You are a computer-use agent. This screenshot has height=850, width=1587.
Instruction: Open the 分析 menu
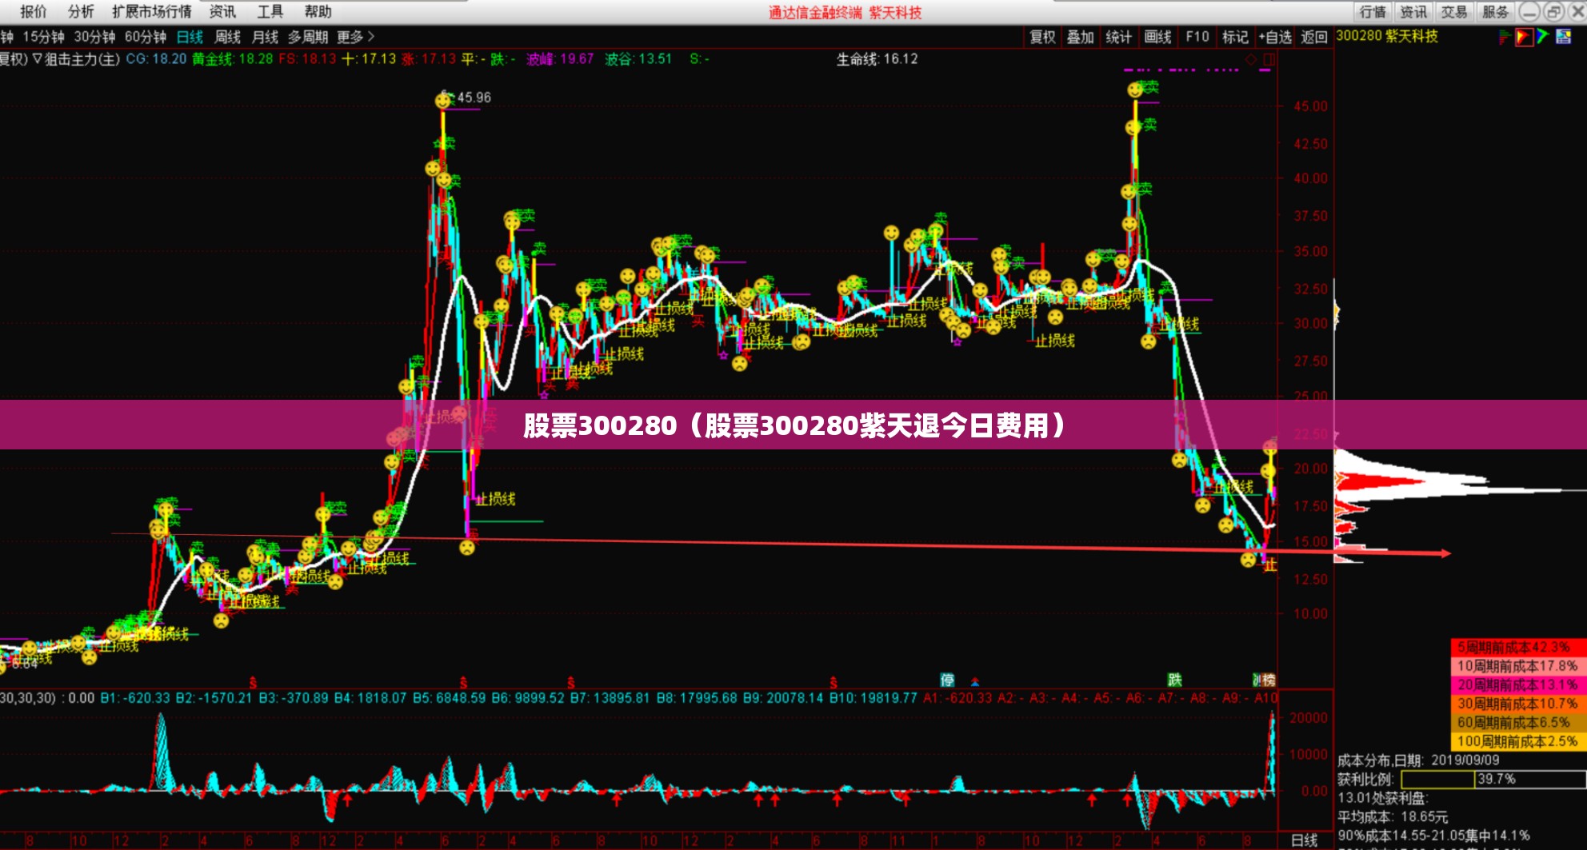(x=81, y=11)
